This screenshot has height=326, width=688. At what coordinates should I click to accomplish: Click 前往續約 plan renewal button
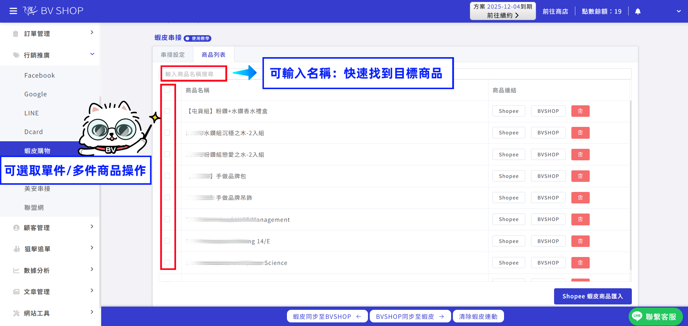pos(503,15)
